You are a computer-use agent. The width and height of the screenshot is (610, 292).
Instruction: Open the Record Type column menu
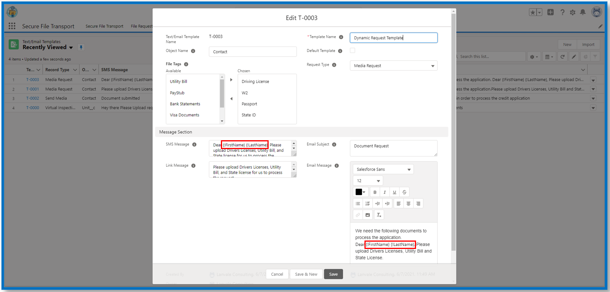click(75, 70)
